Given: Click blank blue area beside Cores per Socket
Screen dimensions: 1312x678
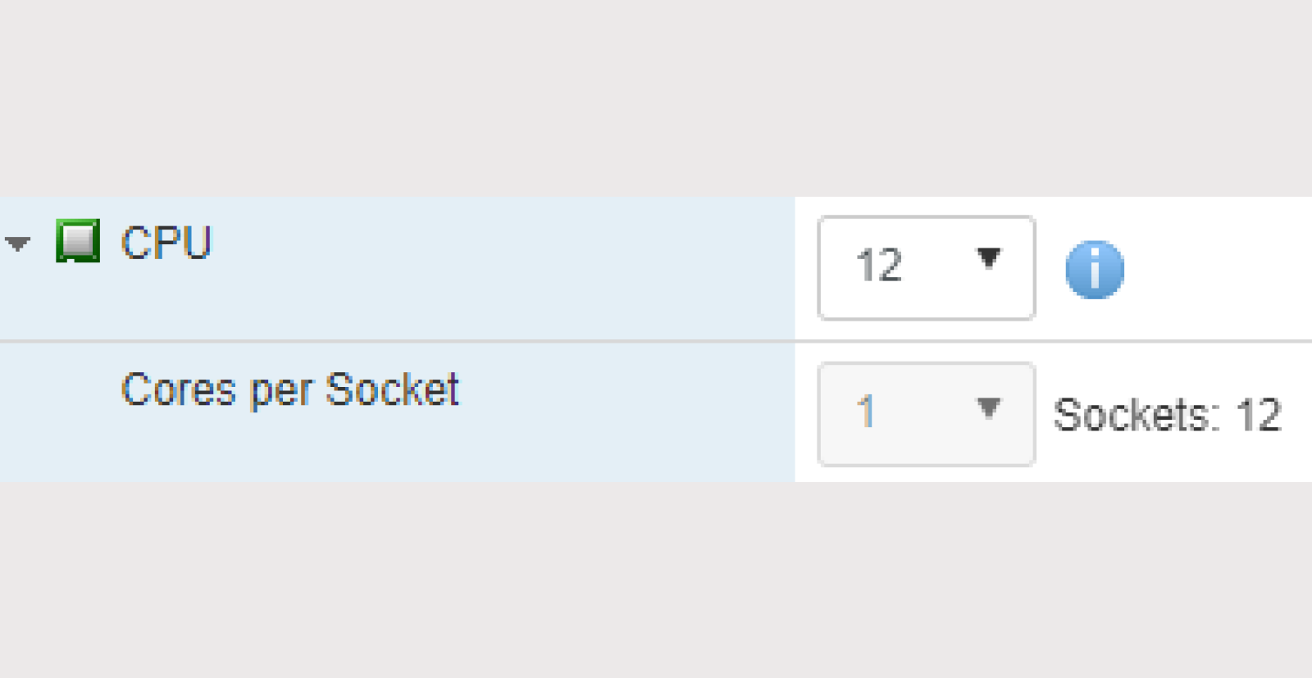Looking at the screenshot, I should 623,410.
